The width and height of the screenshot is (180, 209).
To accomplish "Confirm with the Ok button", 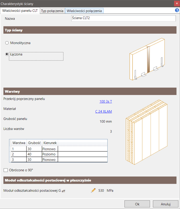I will pyautogui.click(x=137, y=204).
